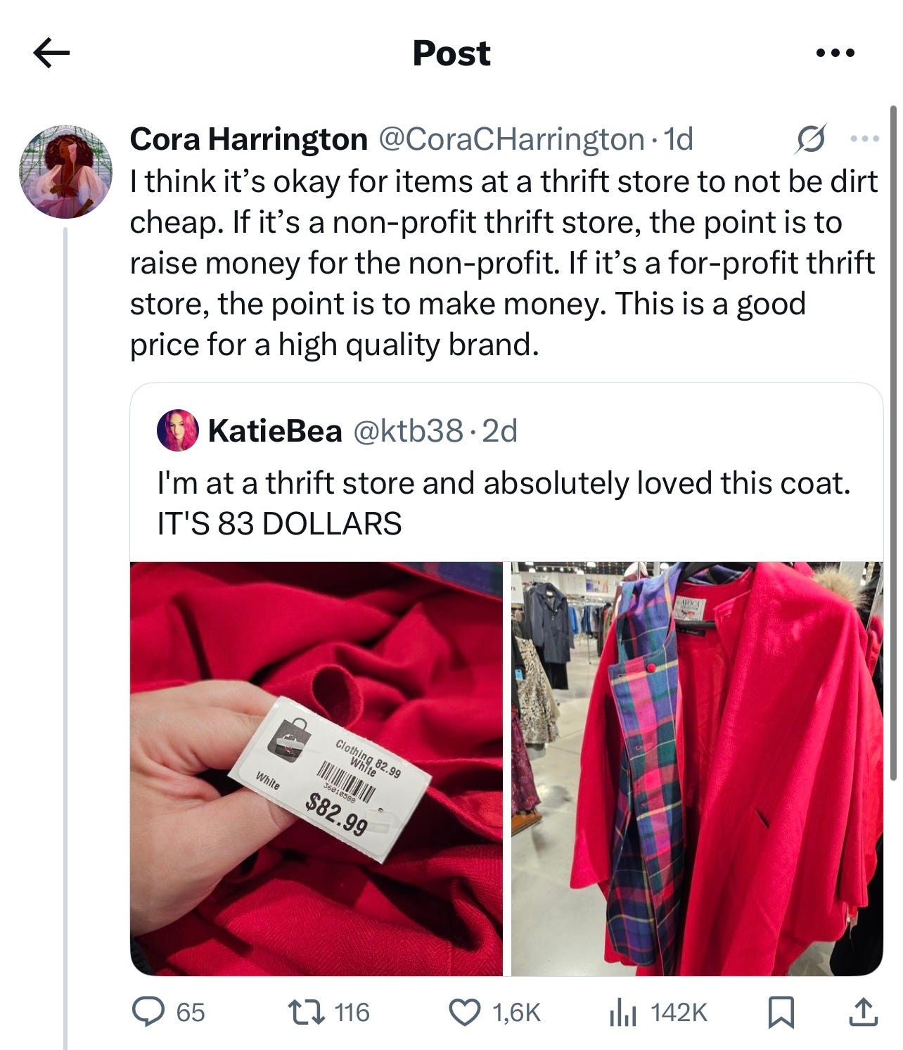Image resolution: width=903 pixels, height=1050 pixels.
Task: Open the price tag photo thumbnail
Action: 316,769
